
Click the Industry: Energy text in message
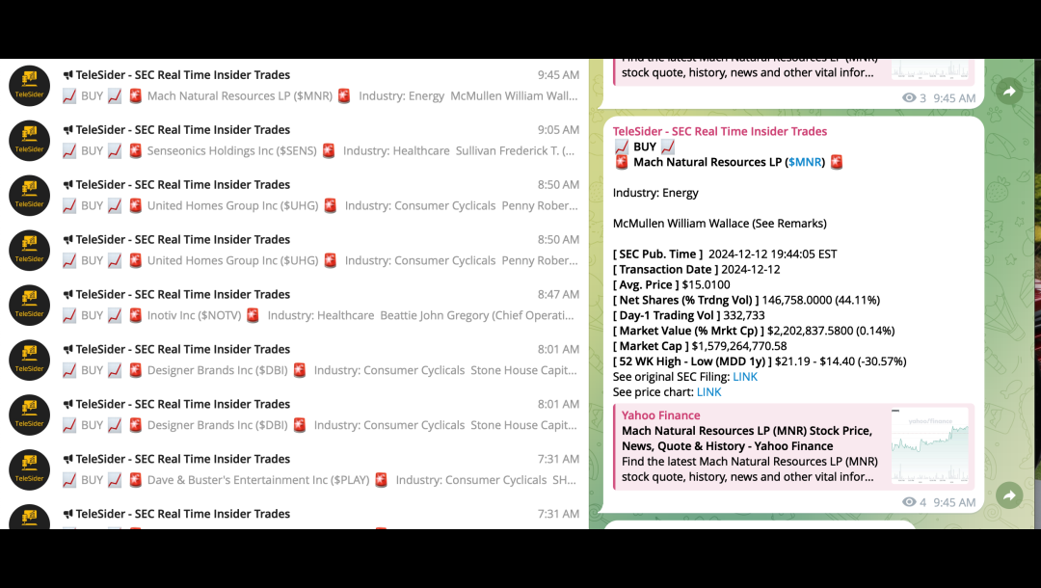655,193
